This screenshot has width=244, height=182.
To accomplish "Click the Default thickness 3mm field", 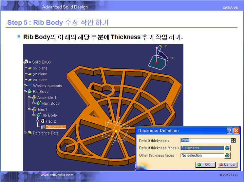I will pyautogui.click(x=205, y=141).
